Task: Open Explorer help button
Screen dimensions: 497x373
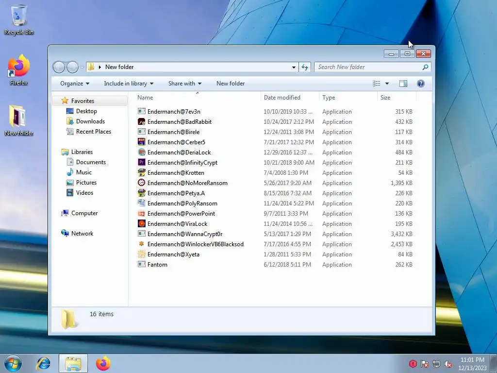Action: click(421, 84)
